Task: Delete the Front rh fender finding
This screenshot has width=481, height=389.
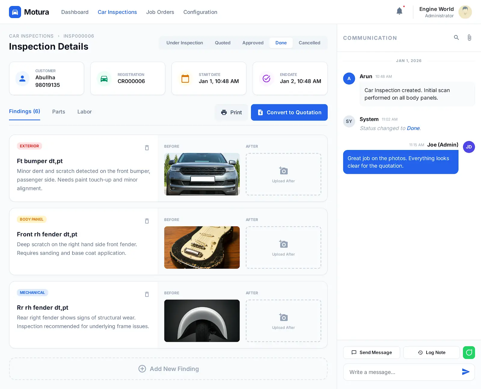Action: coord(147,221)
